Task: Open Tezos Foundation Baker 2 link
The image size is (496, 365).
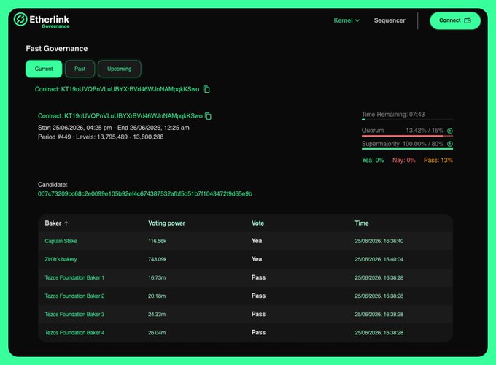Action: 74,296
